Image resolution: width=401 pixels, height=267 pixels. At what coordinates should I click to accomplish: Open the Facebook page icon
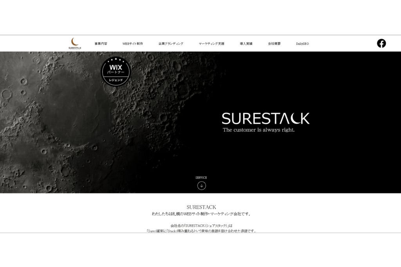(x=381, y=43)
